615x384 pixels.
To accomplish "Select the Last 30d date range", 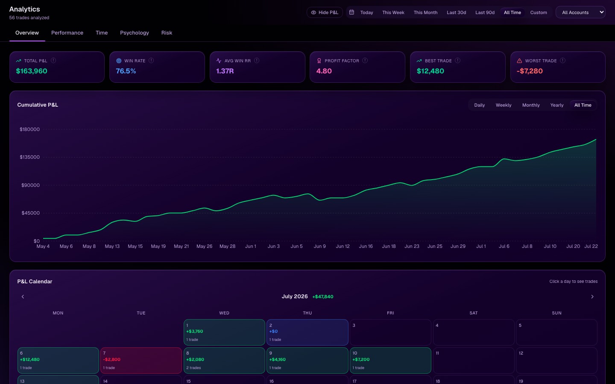I will click(x=456, y=12).
